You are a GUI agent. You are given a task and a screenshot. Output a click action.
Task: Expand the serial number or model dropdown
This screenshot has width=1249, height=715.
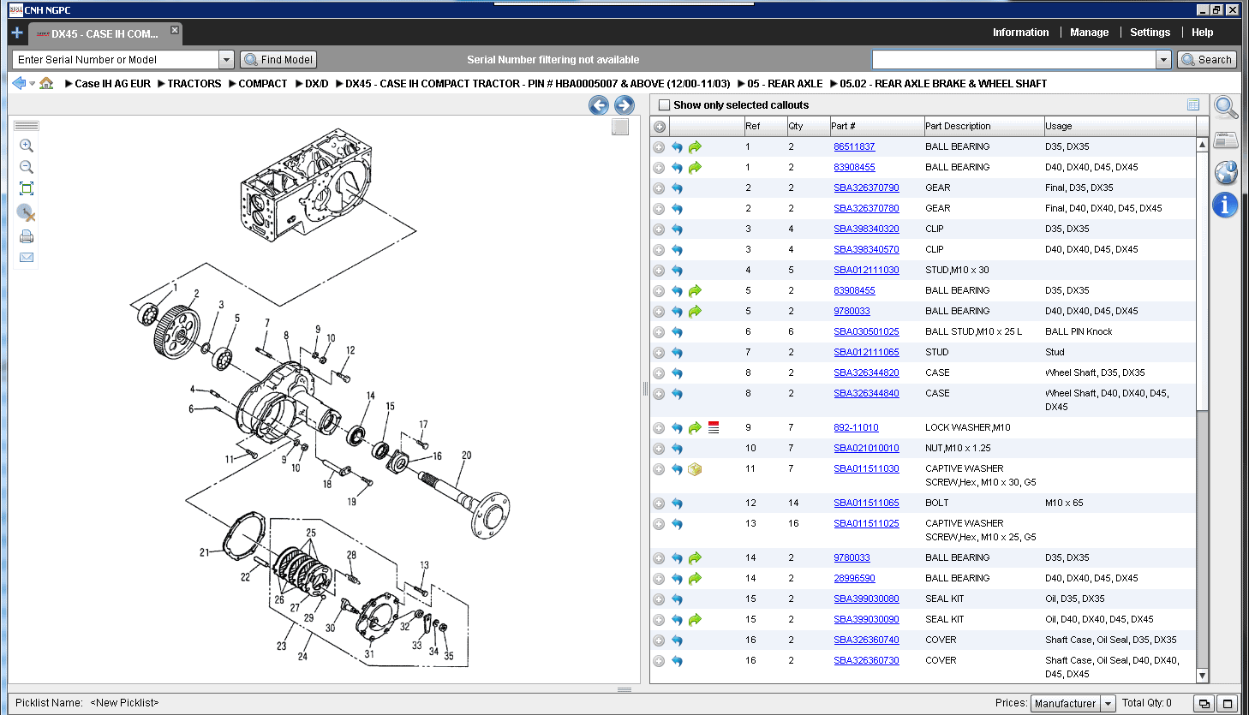pos(226,60)
